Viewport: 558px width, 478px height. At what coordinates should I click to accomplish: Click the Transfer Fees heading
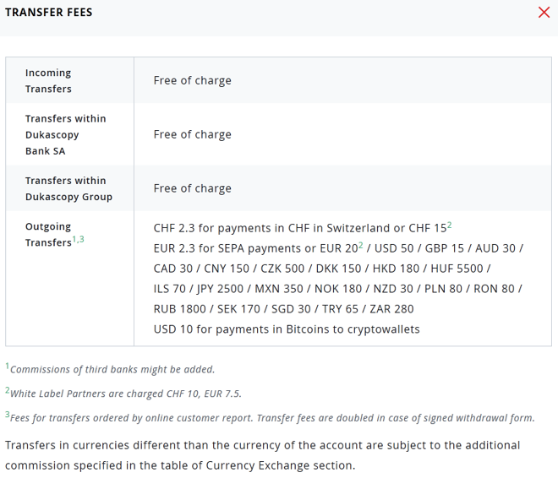[49, 13]
